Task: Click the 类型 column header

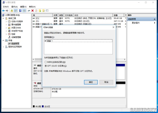Action: tap(61, 15)
